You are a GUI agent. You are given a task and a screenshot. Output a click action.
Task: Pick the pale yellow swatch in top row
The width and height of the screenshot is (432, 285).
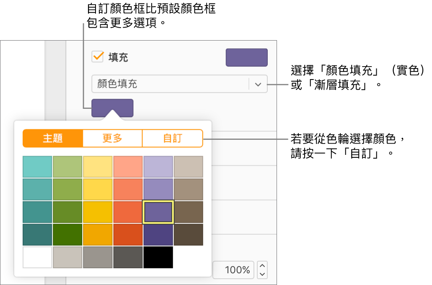(98, 167)
